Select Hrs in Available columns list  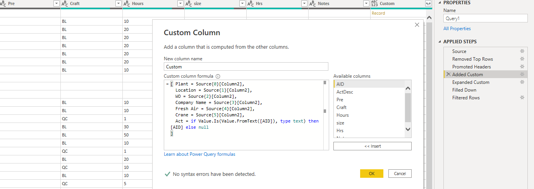point(369,130)
